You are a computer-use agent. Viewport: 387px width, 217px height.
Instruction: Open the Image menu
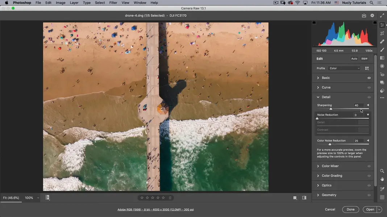61,3
